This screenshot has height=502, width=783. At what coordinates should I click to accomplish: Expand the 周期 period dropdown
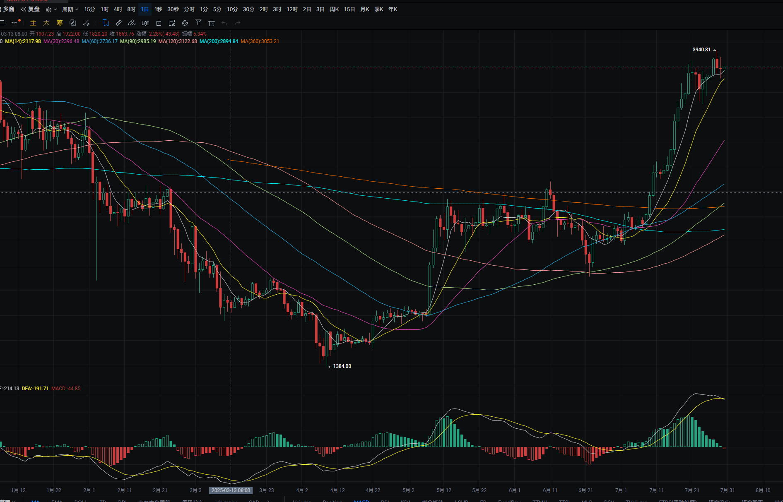70,9
